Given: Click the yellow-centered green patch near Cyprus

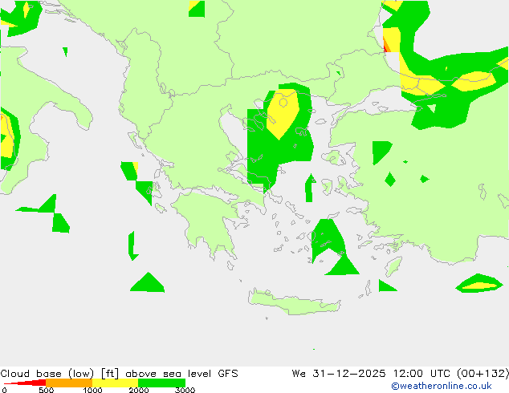Looking at the screenshot, I should (x=479, y=283).
